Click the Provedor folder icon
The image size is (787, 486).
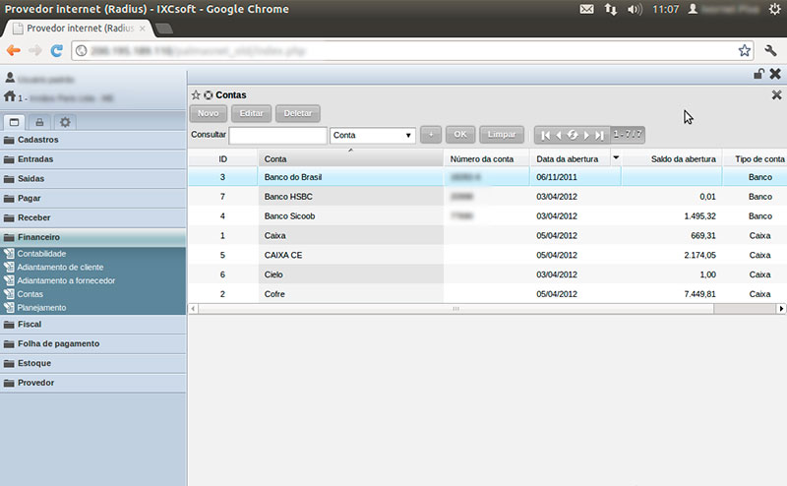[9, 383]
